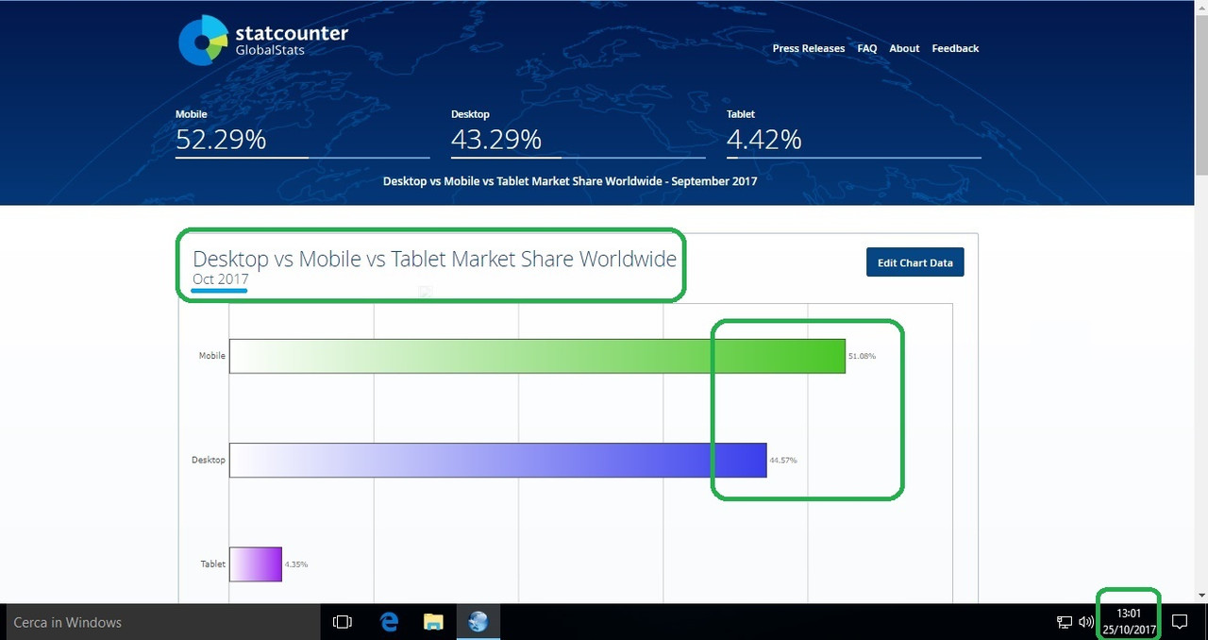Click the 51.08% value label
Viewport: 1208px width, 640px height.
862,356
